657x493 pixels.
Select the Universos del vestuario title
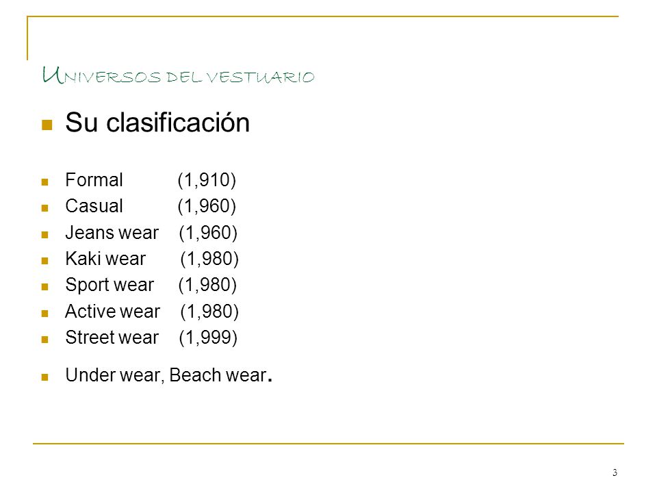[178, 75]
